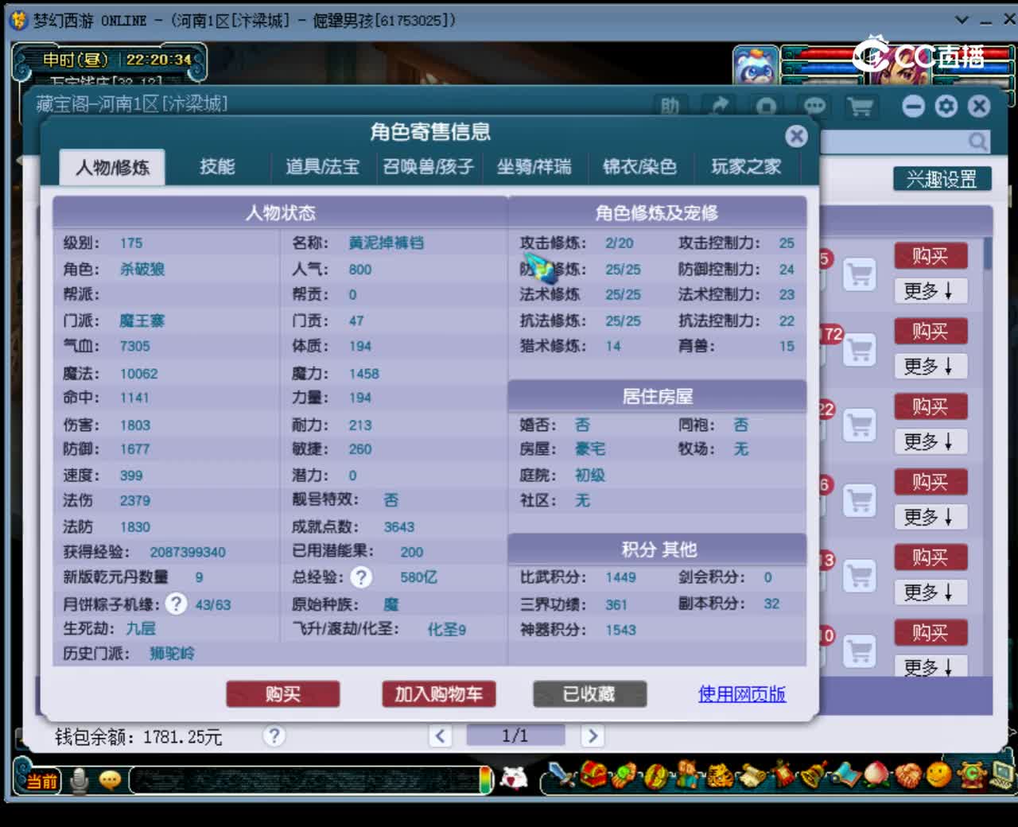Click the second listing's 购买 button
The width and height of the screenshot is (1018, 827).
[x=930, y=331]
